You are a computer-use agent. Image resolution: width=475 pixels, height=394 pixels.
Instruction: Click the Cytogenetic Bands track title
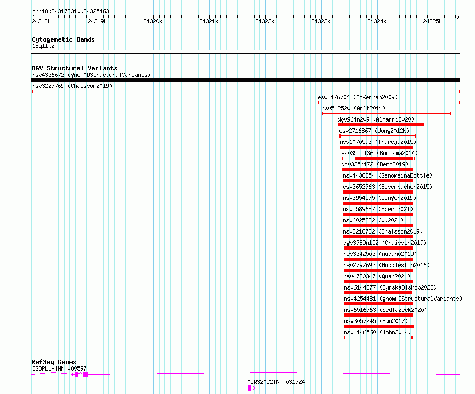[64, 39]
